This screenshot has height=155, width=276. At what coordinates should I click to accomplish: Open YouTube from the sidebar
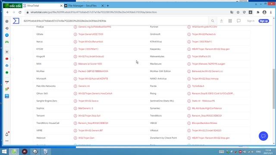pyautogui.click(x=7, y=59)
